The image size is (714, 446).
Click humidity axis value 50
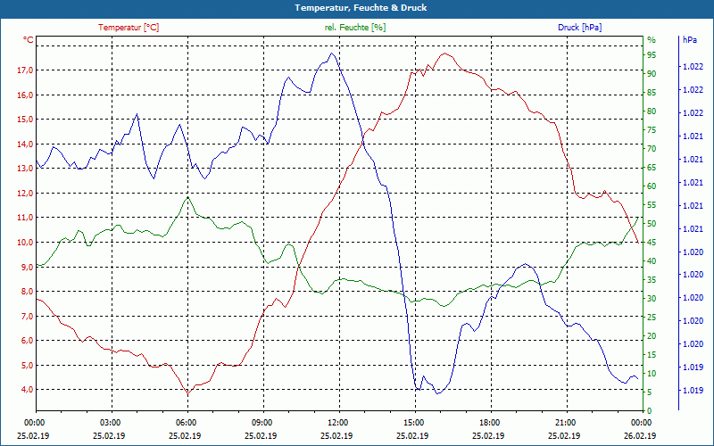pos(652,224)
